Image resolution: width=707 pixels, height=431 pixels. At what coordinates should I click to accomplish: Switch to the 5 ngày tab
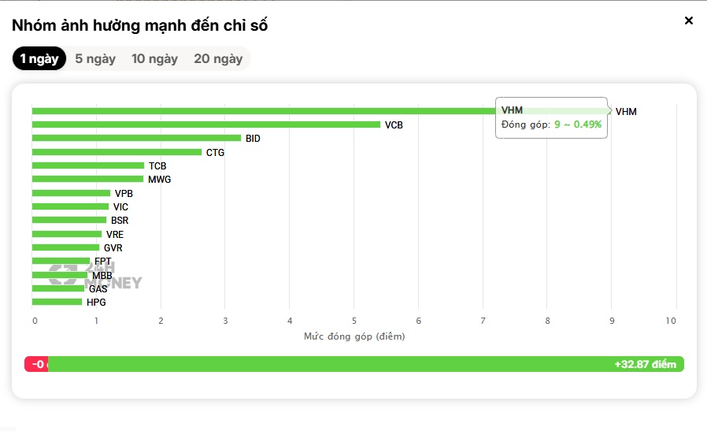point(95,58)
